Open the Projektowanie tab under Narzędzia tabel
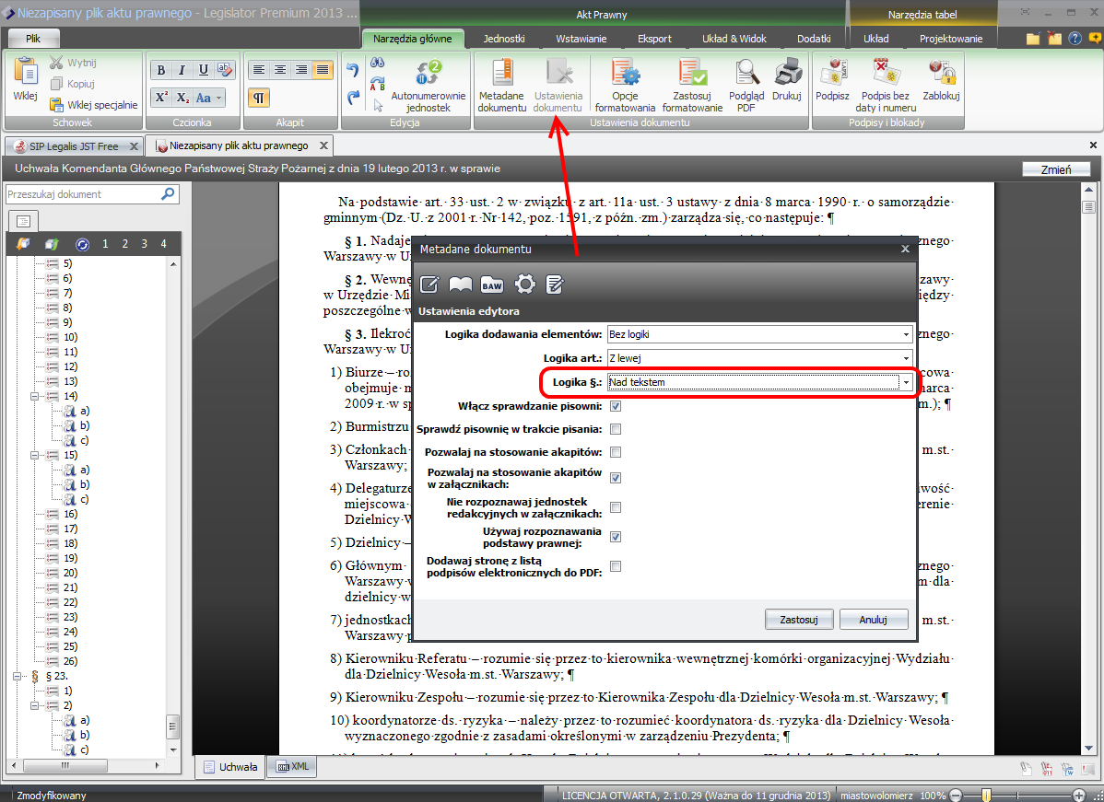1104x802 pixels. [x=950, y=39]
